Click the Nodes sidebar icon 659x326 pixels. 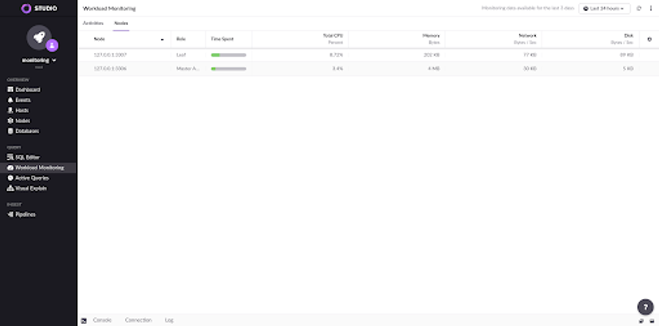click(10, 120)
